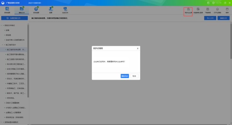
Task: Select the 已标价工程量清单 tree item
Action: point(12,103)
